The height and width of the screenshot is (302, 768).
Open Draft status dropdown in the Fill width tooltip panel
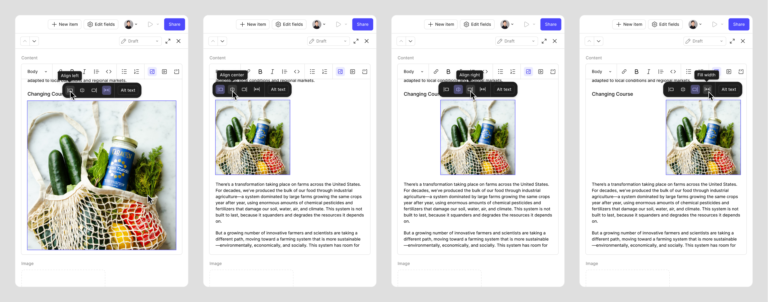pos(704,41)
